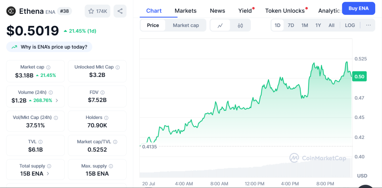
Task: Open the Yield tab
Action: [245, 11]
